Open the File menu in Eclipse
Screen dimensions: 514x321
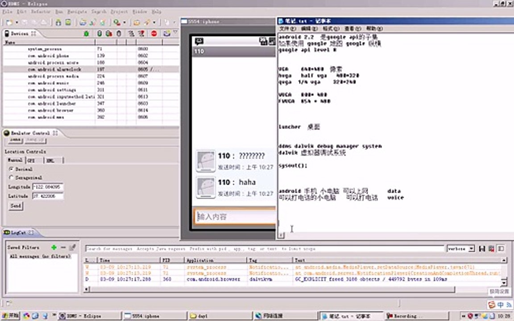[7, 12]
